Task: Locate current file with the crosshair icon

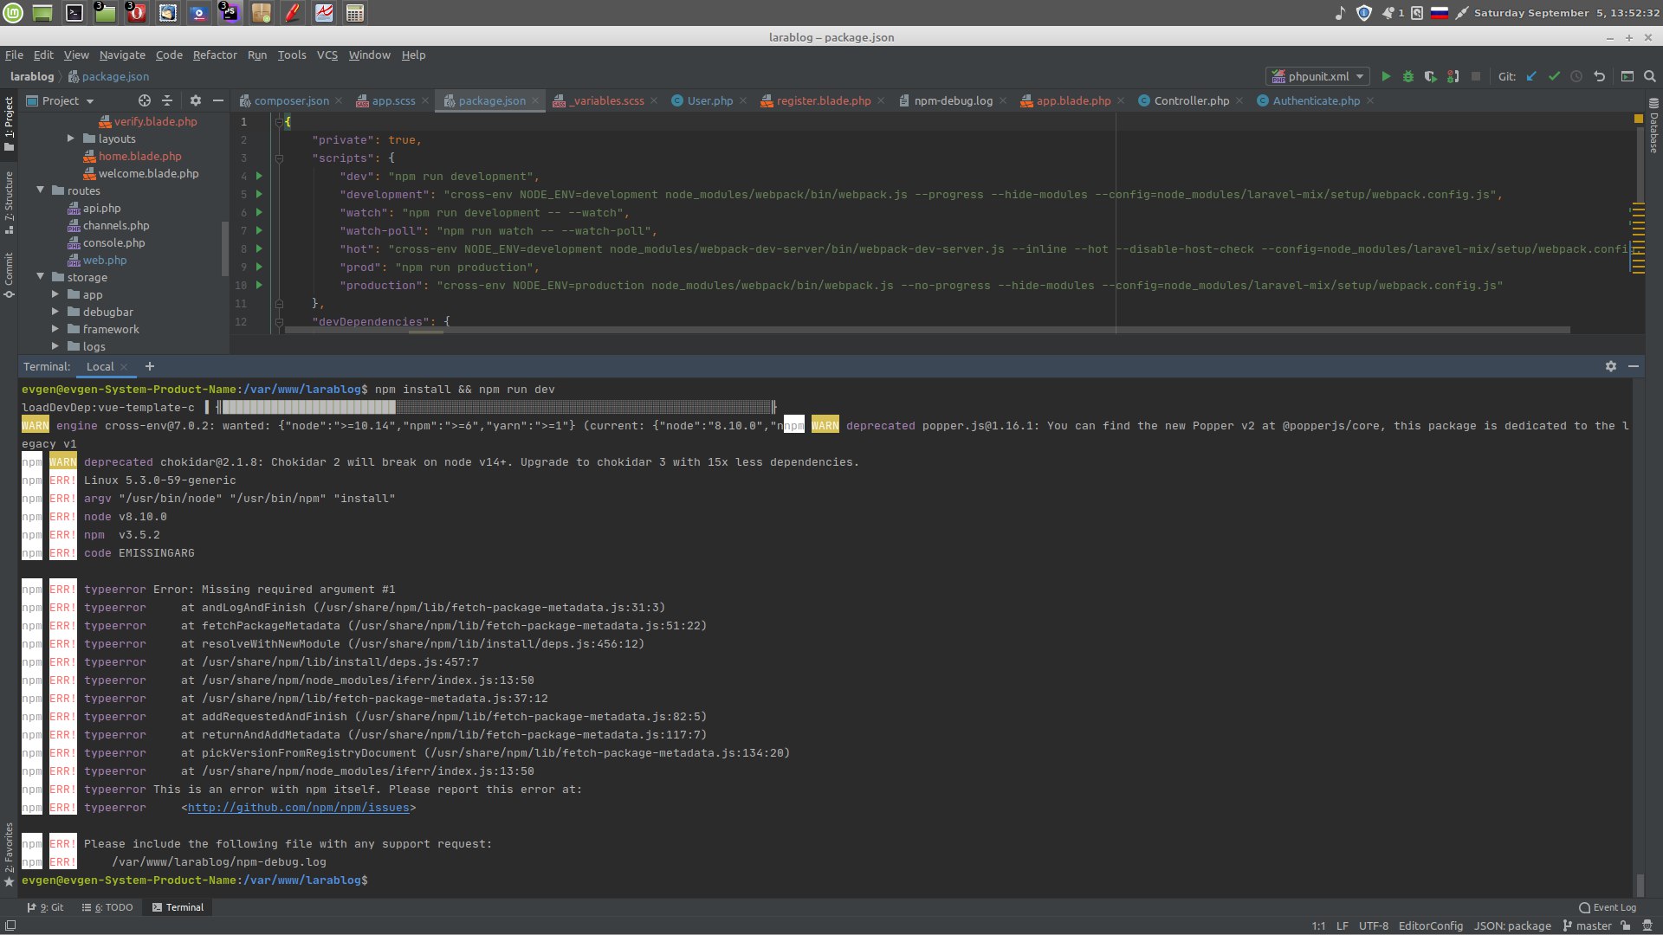Action: (145, 100)
